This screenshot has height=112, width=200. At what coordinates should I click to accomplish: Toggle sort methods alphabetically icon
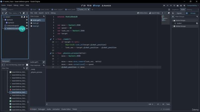pyautogui.click(x=44, y=62)
